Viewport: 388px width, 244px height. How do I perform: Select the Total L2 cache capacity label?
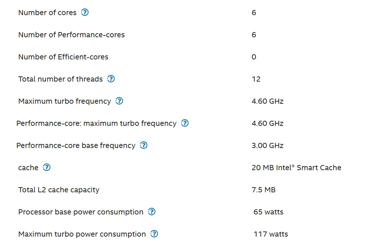tap(58, 190)
